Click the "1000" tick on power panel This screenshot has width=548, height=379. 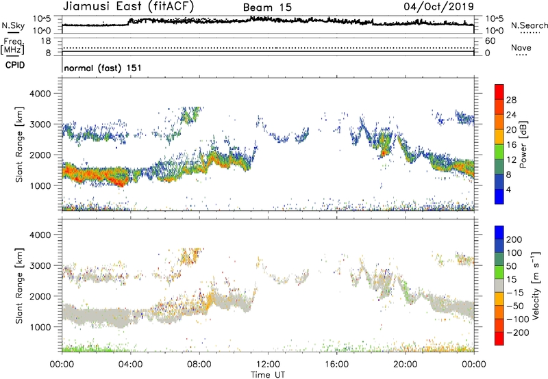point(40,185)
